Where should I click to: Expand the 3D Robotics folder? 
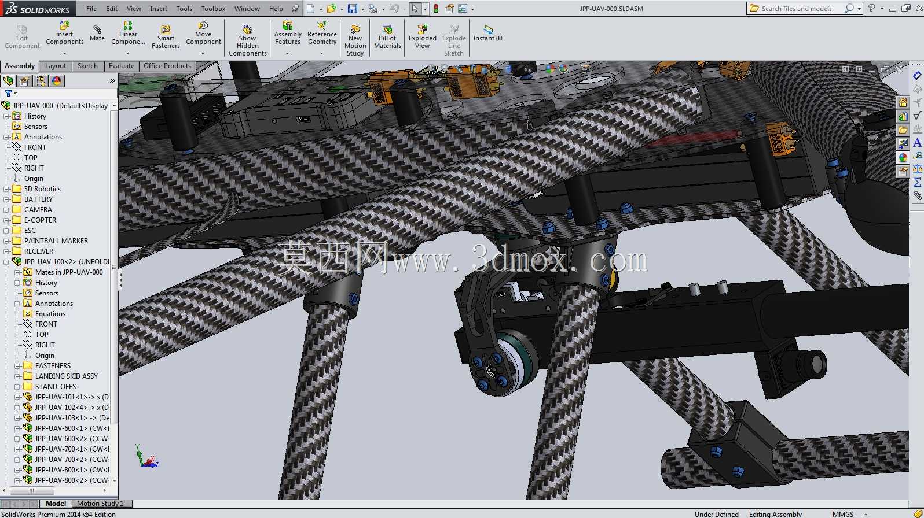[x=6, y=189]
